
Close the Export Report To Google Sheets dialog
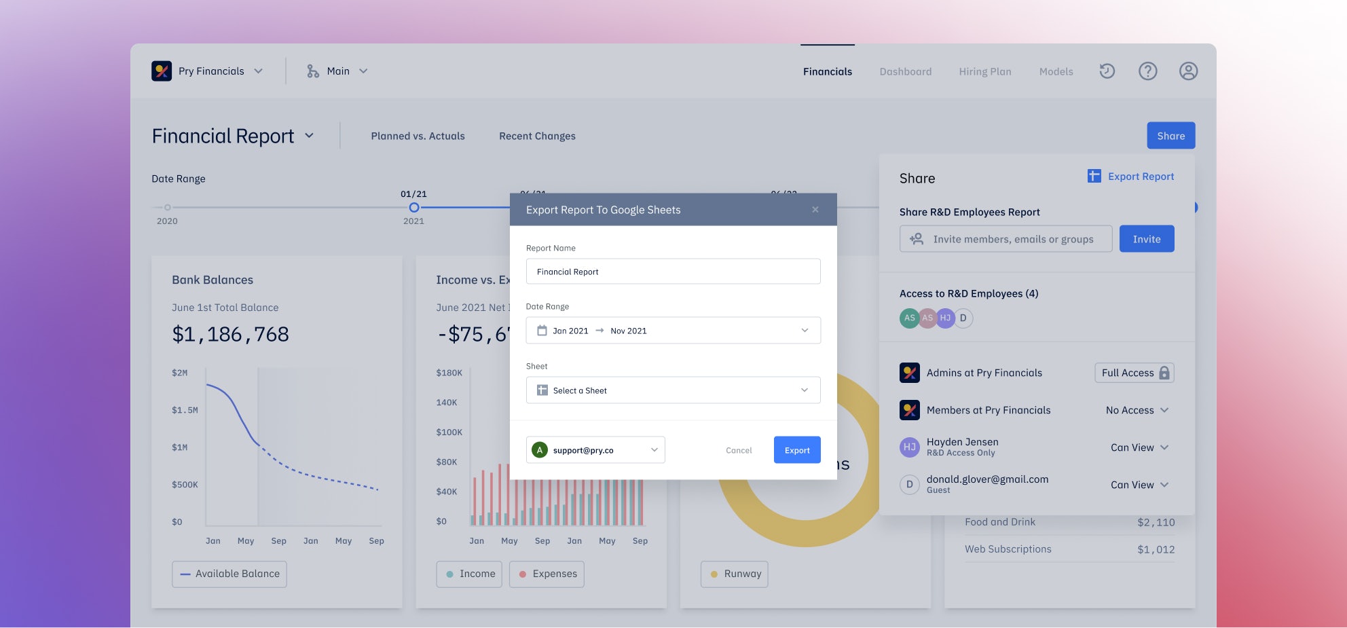pyautogui.click(x=815, y=210)
